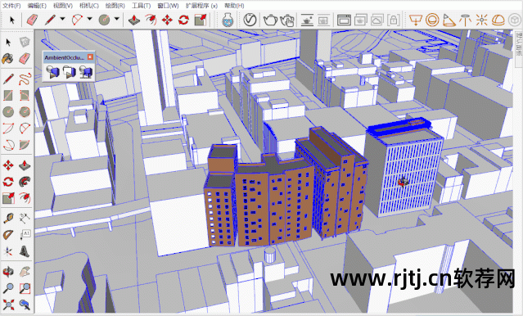Open the V-Ray teapot render icon
Viewport: 523px width, 316px height.
tap(270, 20)
